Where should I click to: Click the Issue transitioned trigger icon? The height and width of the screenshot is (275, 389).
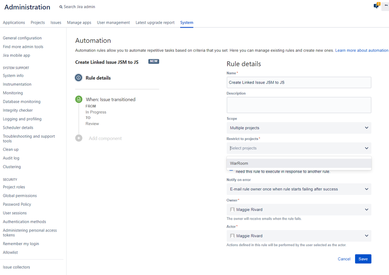tap(79, 99)
